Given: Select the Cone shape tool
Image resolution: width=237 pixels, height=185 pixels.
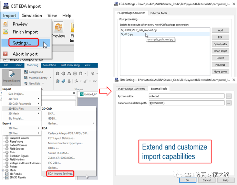Looking at the screenshot, I should tap(69, 73).
